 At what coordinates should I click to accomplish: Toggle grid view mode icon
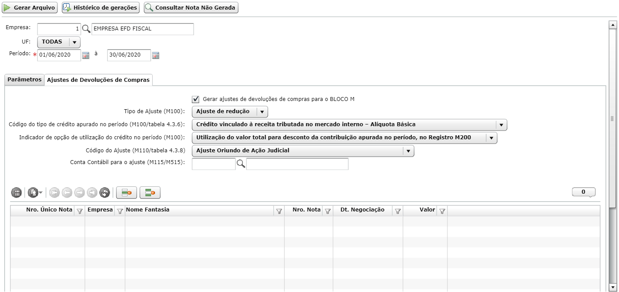[17, 192]
